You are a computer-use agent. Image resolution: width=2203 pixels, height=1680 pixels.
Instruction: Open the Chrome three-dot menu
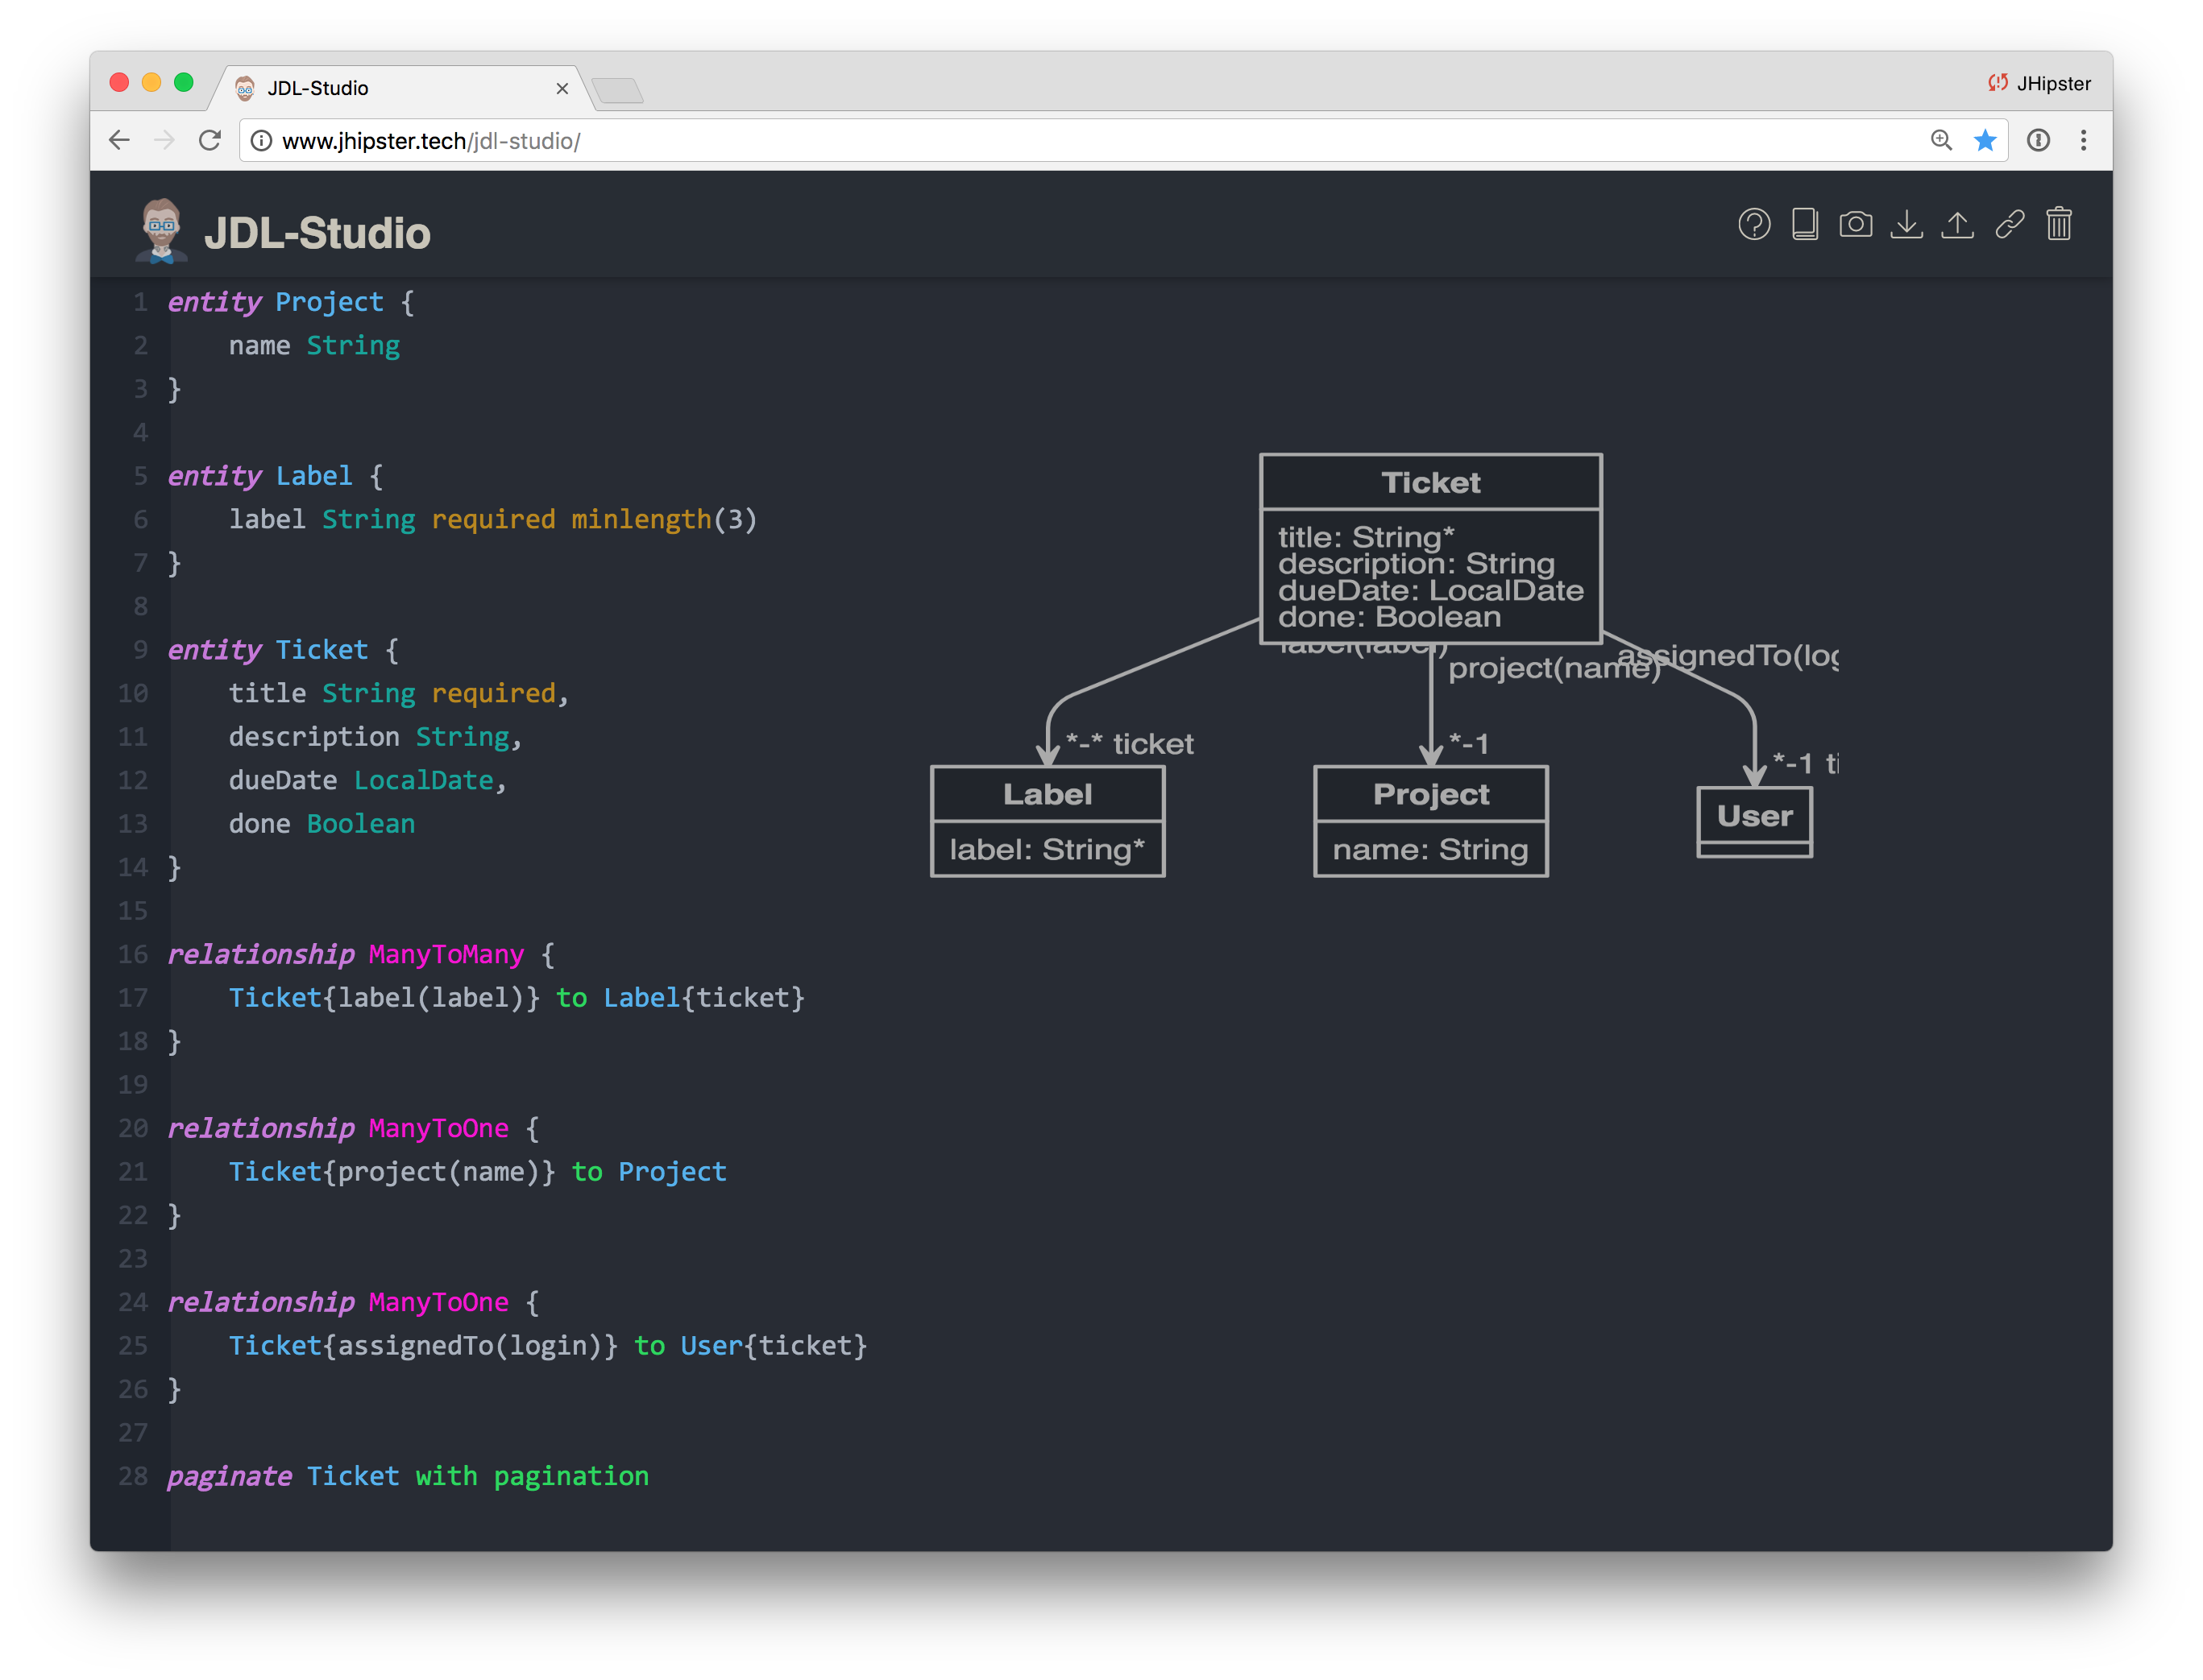coord(2084,141)
